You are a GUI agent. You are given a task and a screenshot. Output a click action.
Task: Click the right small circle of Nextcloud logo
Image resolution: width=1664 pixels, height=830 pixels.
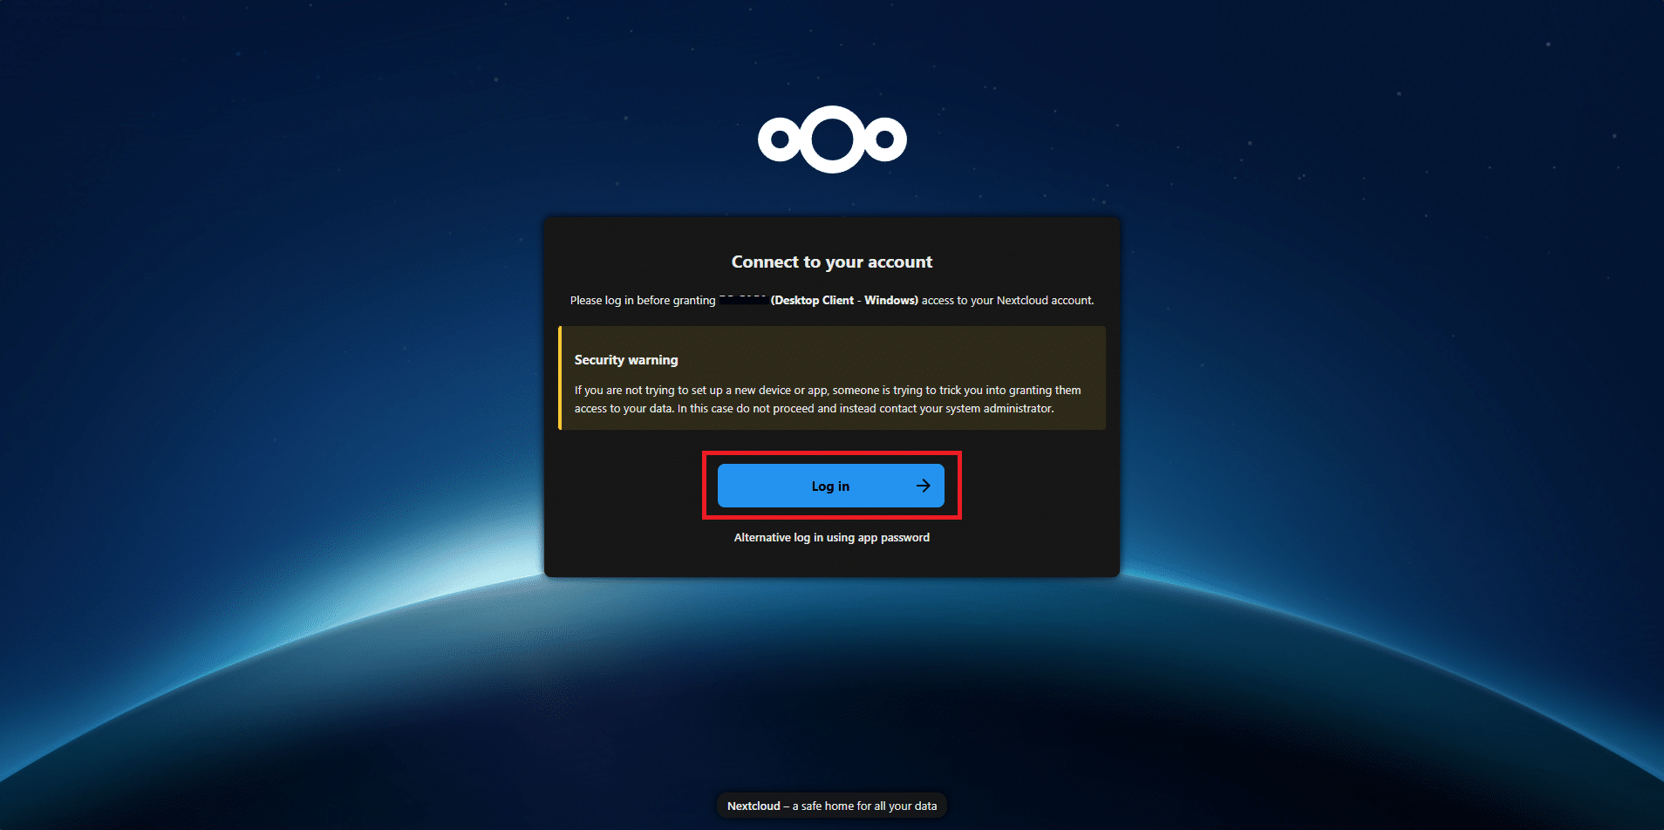[x=885, y=139]
